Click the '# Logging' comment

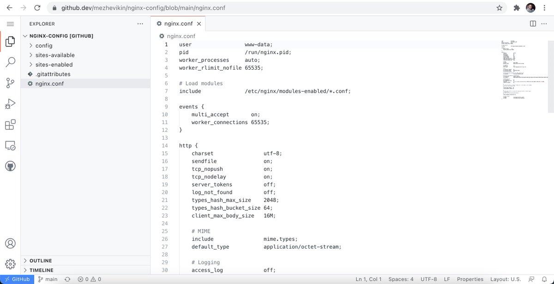click(206, 262)
